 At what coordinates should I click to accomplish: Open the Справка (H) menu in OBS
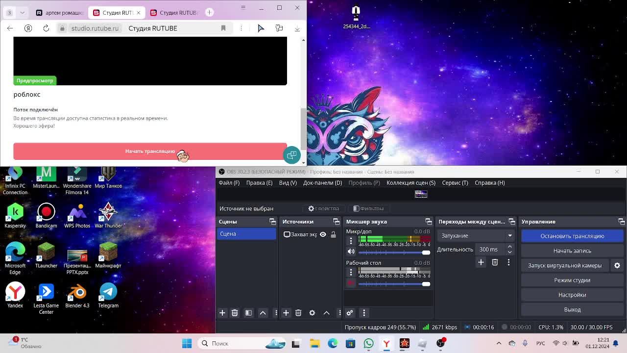[x=489, y=182]
